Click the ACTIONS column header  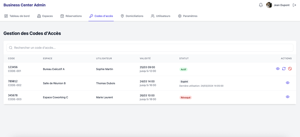coord(286,58)
